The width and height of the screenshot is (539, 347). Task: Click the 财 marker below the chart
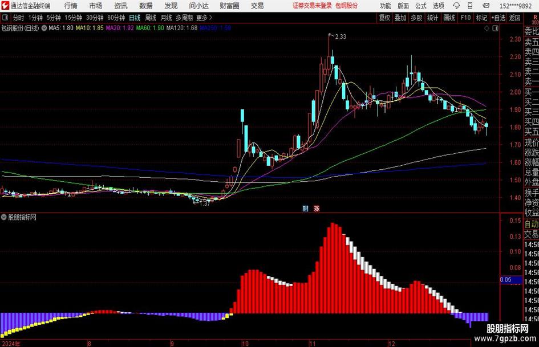tap(305, 209)
